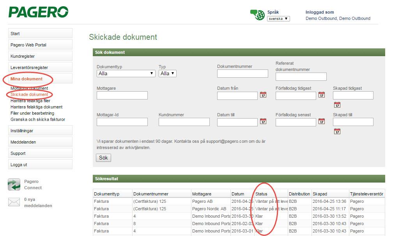The image size is (400, 236).
Task: Click the Sök button
Action: pyautogui.click(x=103, y=158)
